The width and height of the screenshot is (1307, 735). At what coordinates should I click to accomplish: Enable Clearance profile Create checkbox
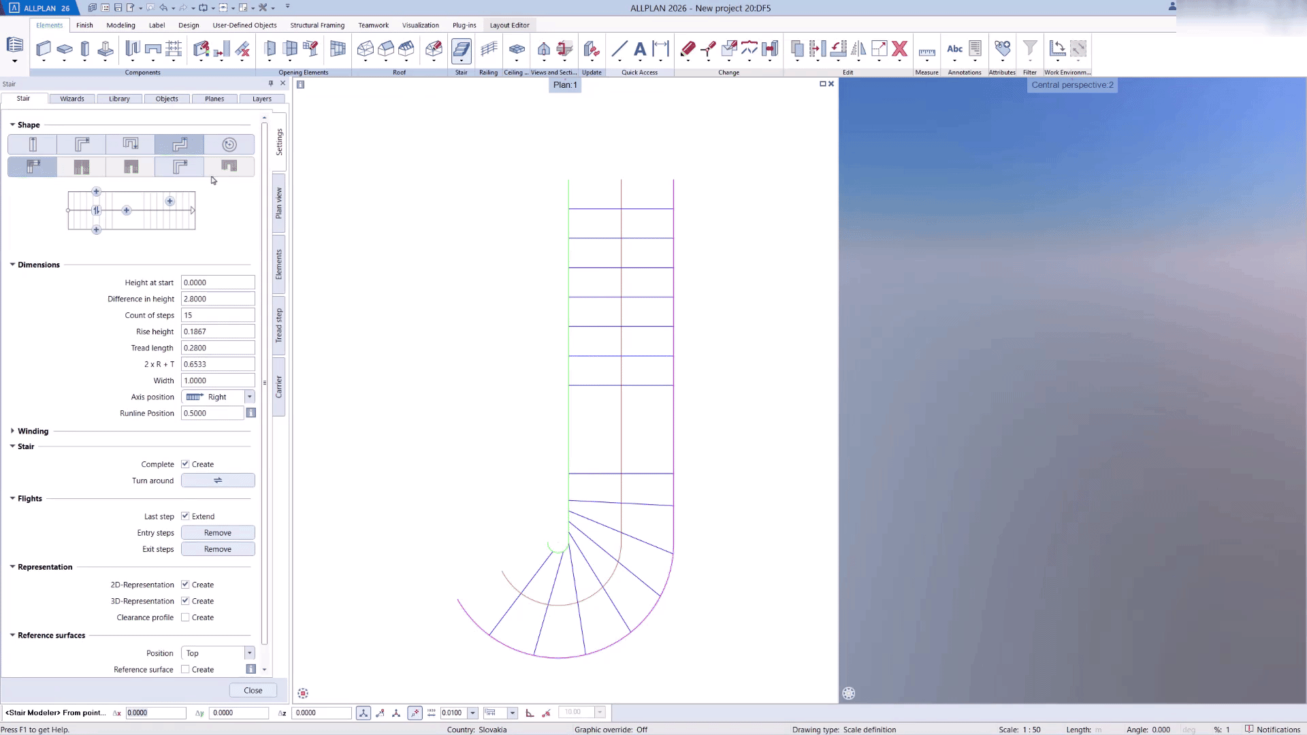pyautogui.click(x=185, y=617)
